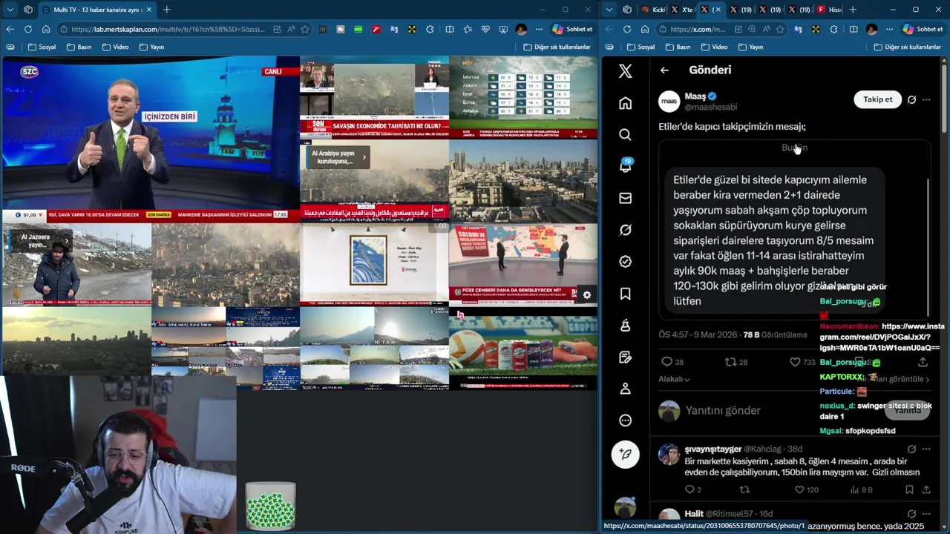Open X notifications bell in the sidebar
The image size is (950, 534).
[x=625, y=166]
